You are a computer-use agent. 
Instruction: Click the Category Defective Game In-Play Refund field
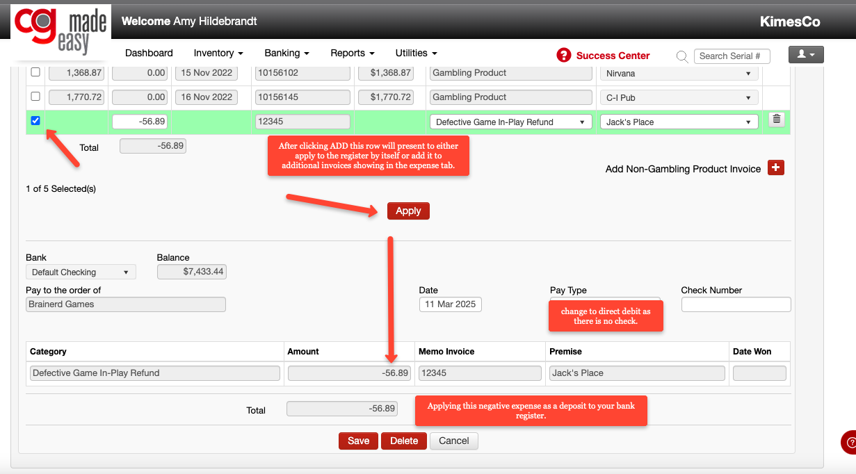point(155,373)
